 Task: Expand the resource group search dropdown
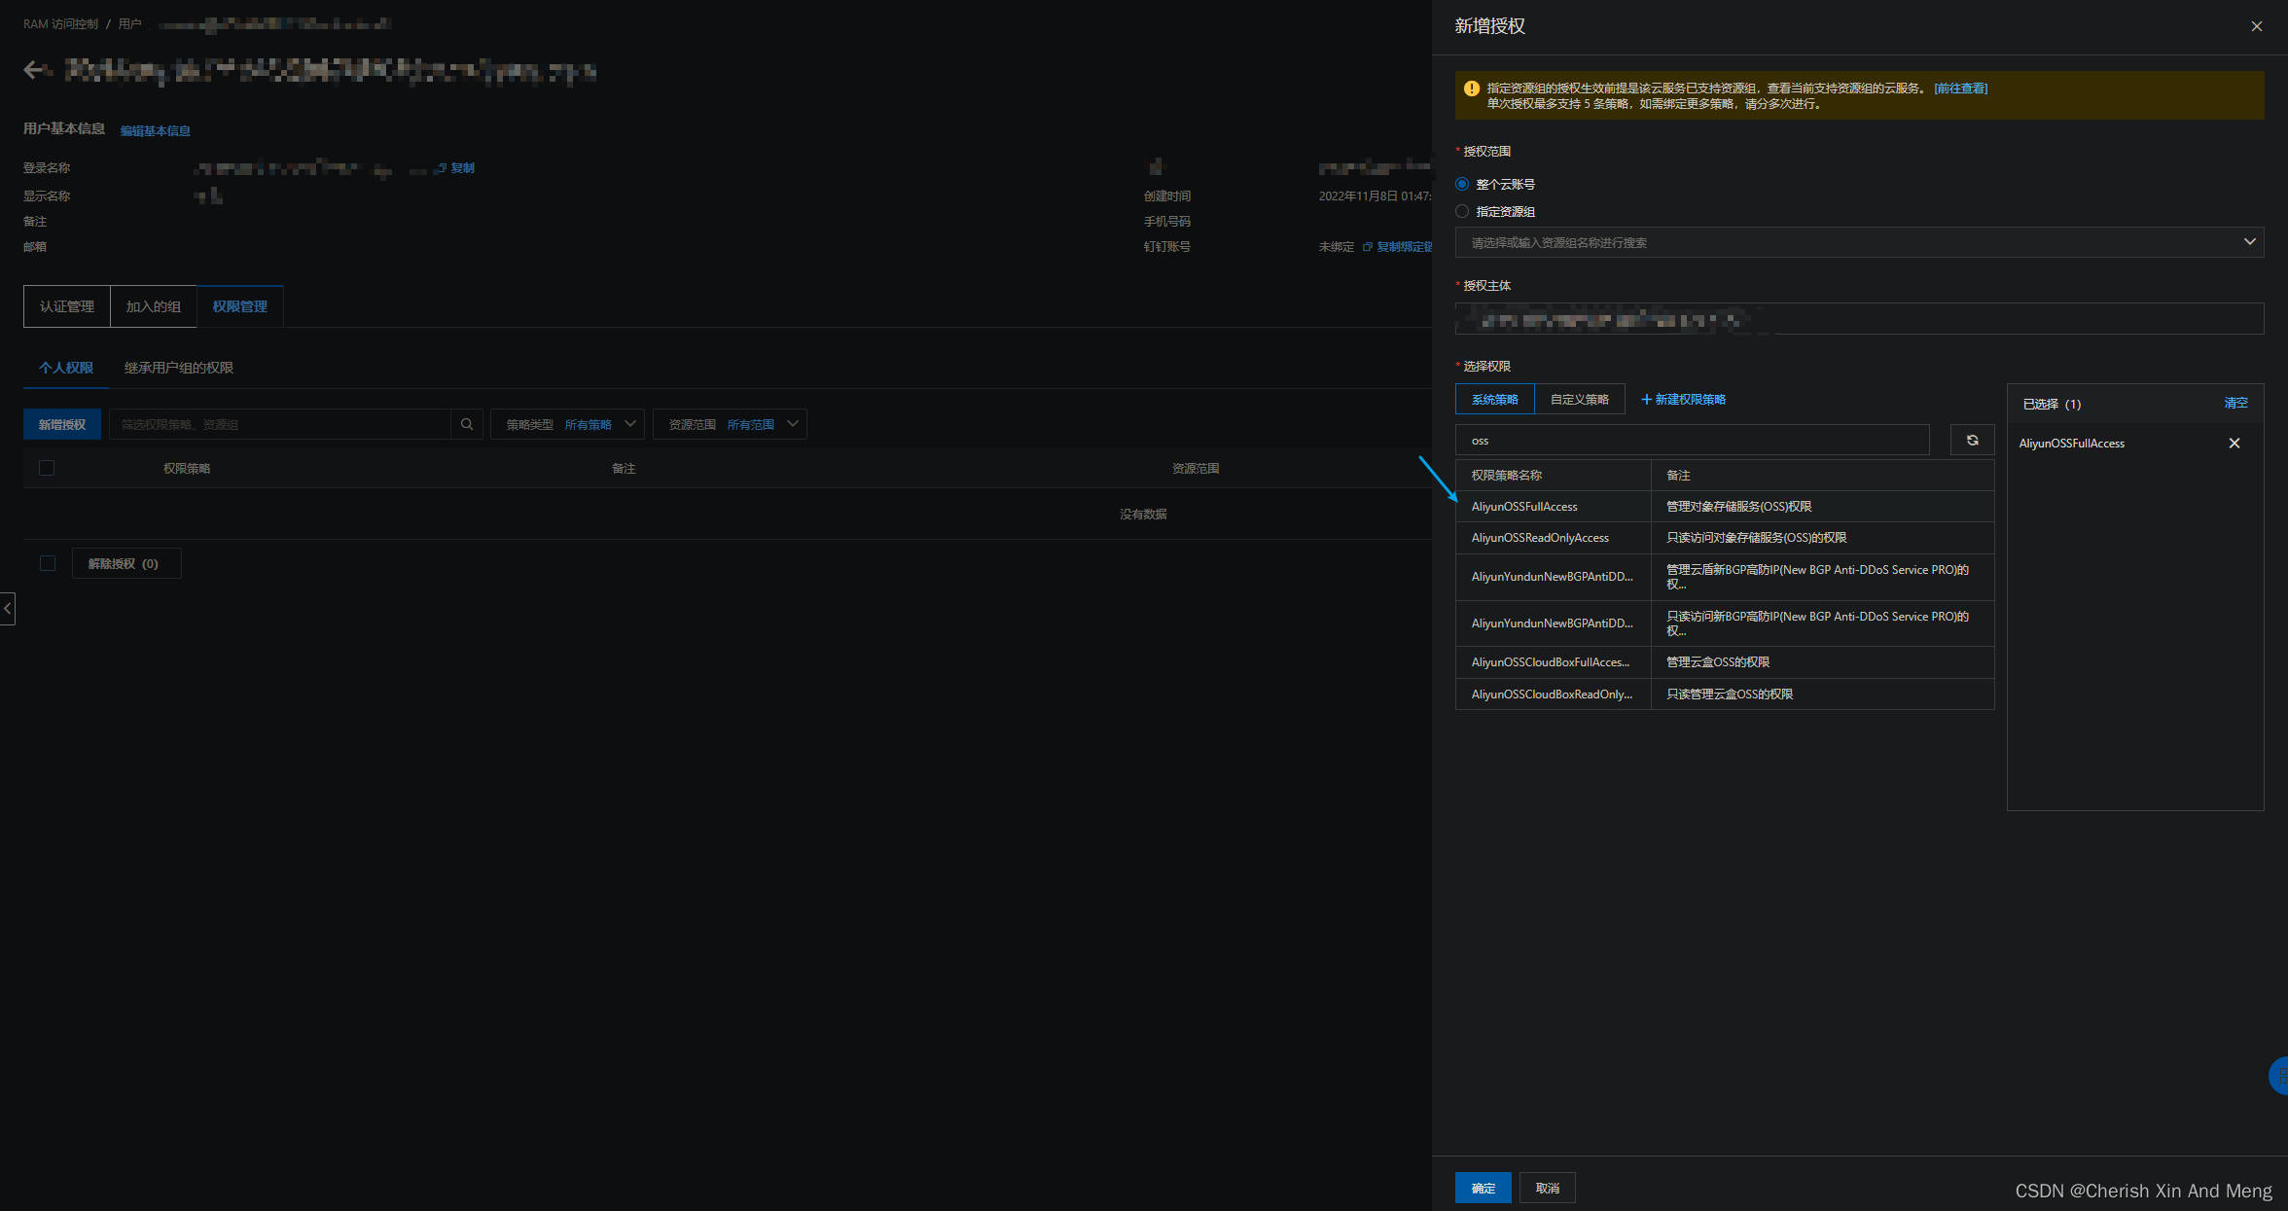[2249, 242]
